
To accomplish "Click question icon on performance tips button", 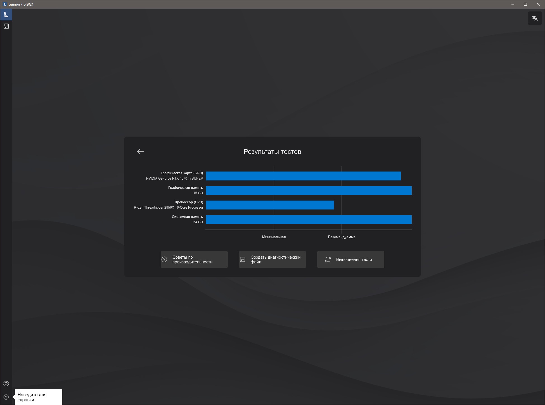I will point(164,259).
